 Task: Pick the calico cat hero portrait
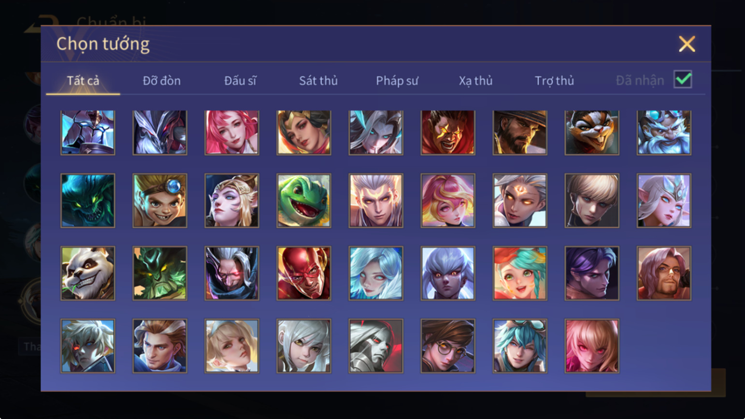592,132
